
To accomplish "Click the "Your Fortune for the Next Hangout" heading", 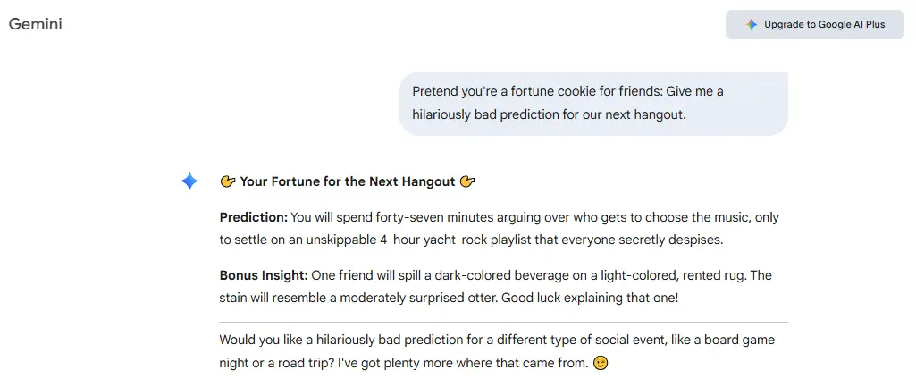I will point(348,181).
